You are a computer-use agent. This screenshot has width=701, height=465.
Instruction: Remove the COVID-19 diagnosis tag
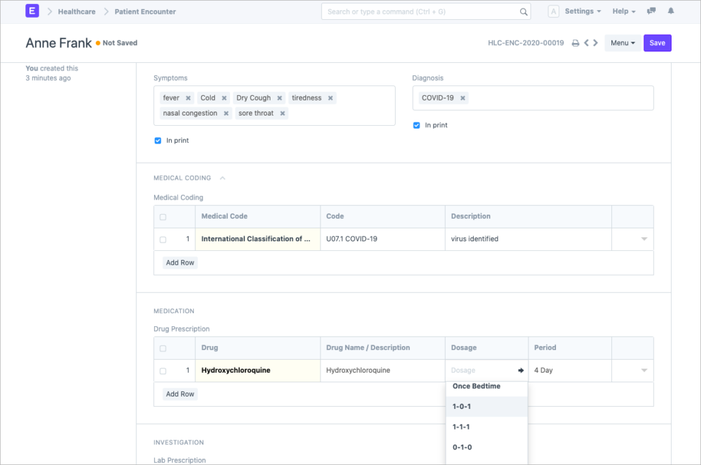point(463,98)
